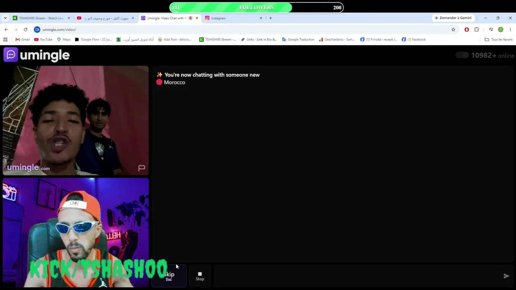
Task: Open a new browser tab
Action: pos(270,18)
